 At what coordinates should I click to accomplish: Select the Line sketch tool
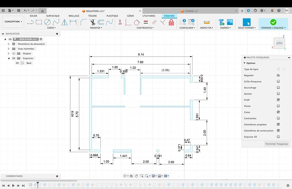[x=30, y=22]
